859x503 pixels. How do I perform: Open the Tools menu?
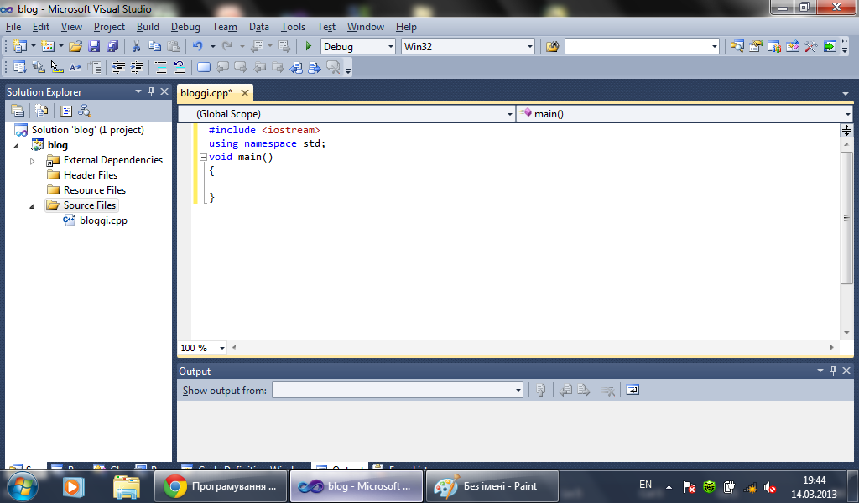(x=293, y=27)
